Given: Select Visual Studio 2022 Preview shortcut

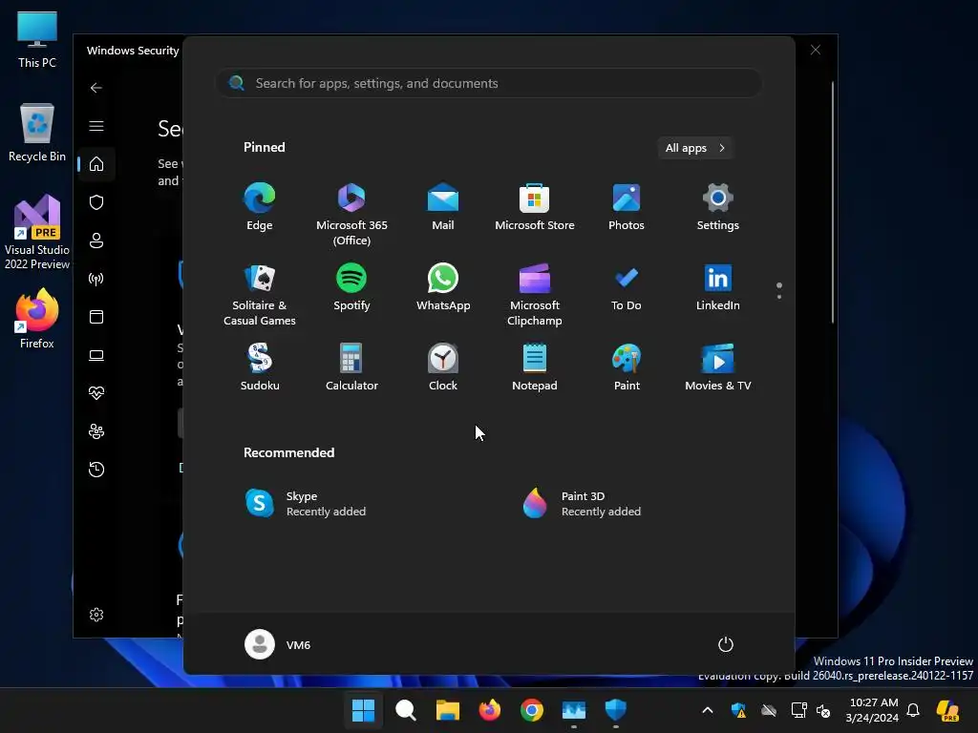Looking at the screenshot, I should [37, 232].
